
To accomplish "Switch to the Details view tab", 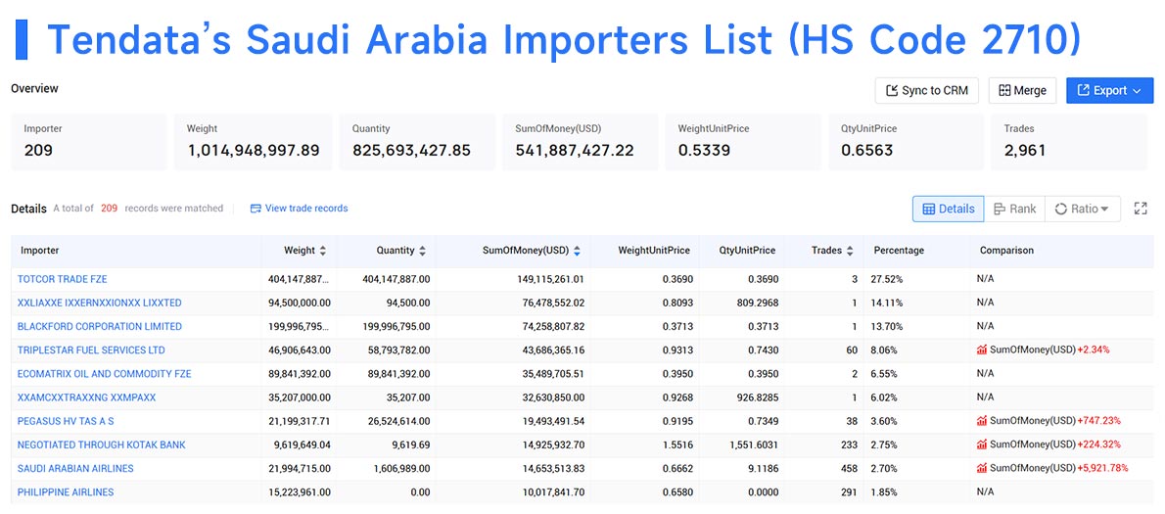I will pos(948,210).
